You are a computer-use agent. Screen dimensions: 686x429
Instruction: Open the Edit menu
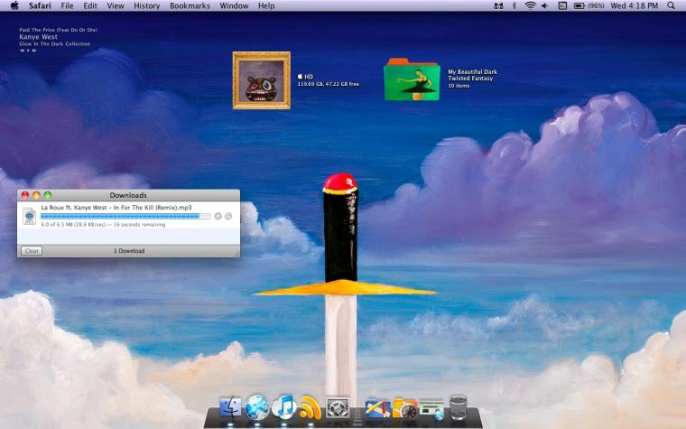(90, 5)
